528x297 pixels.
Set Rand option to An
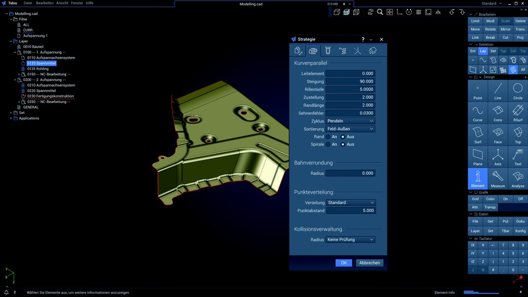point(328,137)
